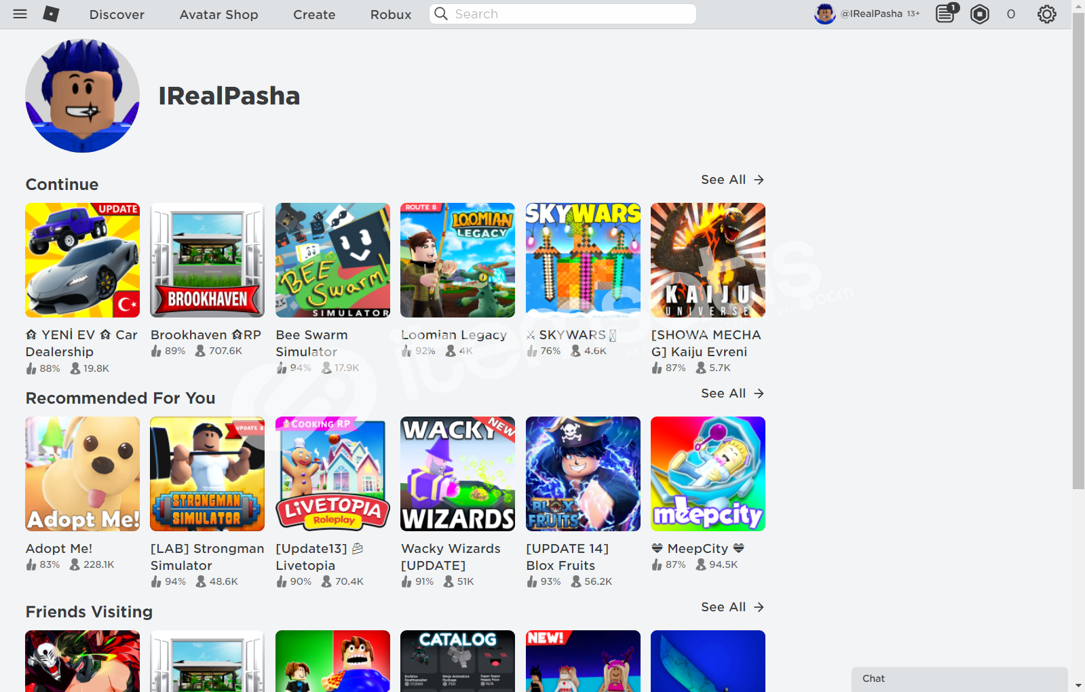
Task: Click the IRealPasha username heading
Action: click(229, 96)
